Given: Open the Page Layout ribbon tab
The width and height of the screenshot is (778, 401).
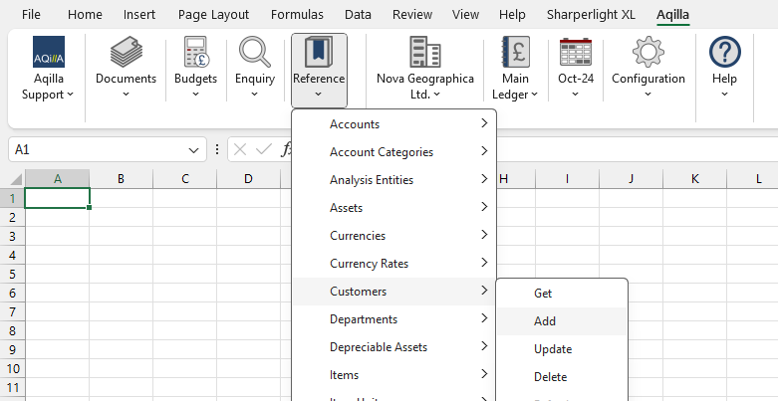Looking at the screenshot, I should click(x=213, y=15).
